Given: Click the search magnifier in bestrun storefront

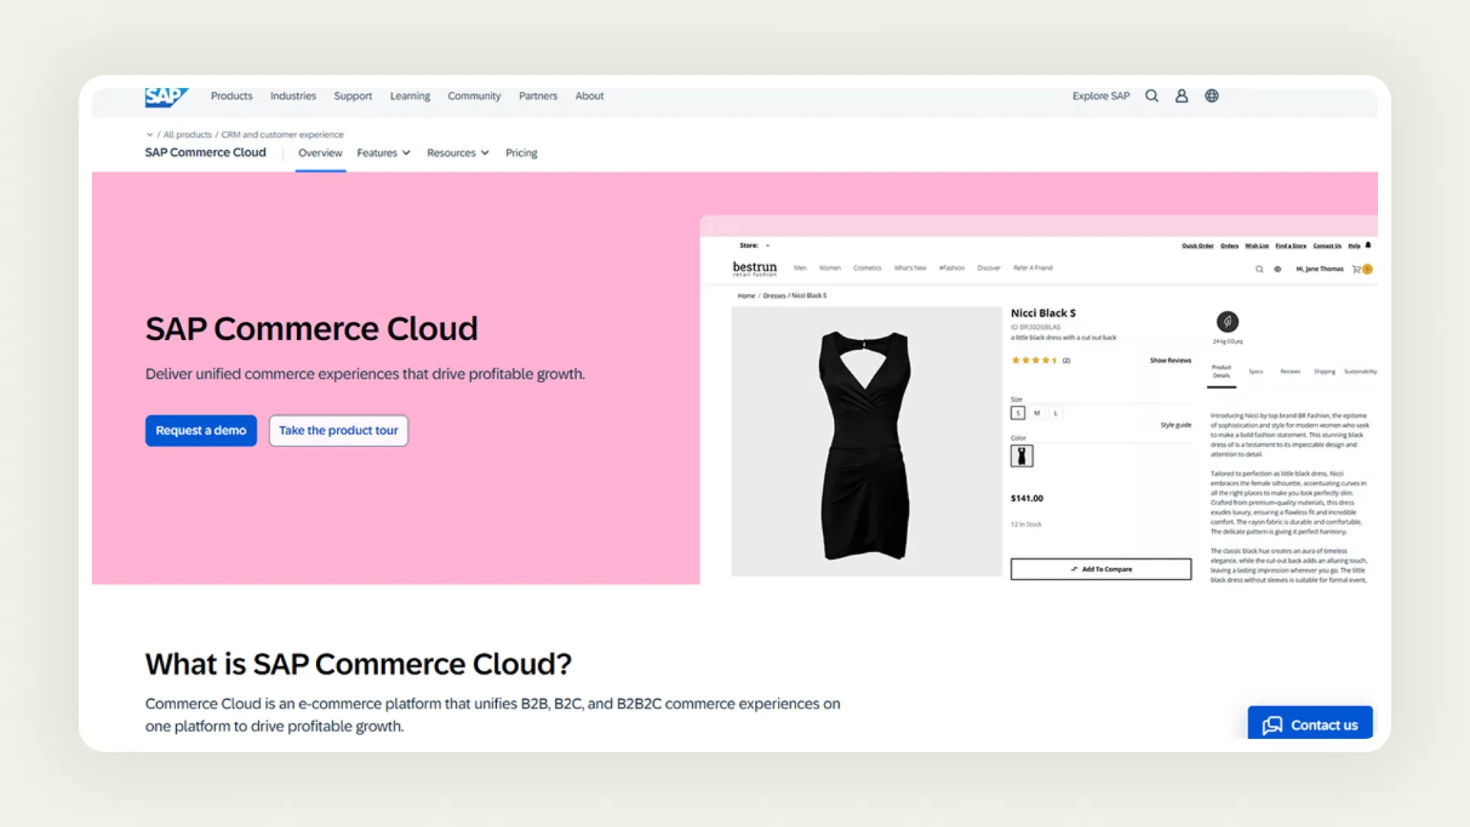Looking at the screenshot, I should click(x=1259, y=269).
